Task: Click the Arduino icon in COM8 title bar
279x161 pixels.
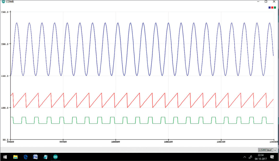Action: point(3,2)
